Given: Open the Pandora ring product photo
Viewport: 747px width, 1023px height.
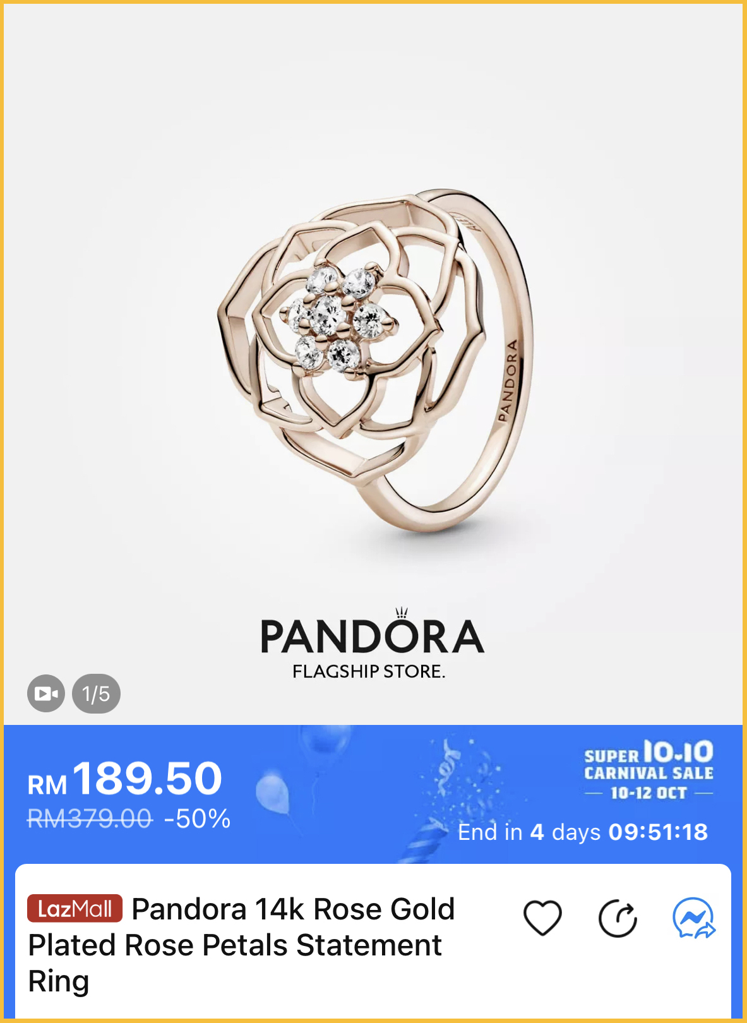Looking at the screenshot, I should click(x=375, y=360).
